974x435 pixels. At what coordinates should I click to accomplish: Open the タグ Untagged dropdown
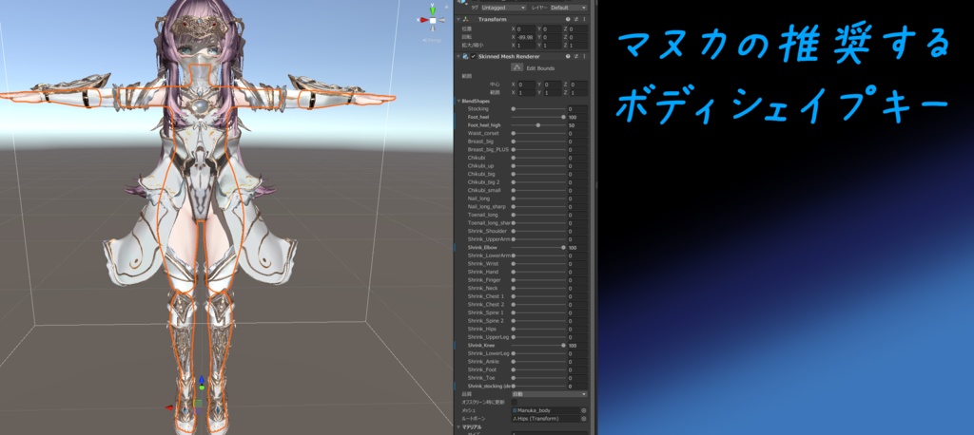(504, 8)
